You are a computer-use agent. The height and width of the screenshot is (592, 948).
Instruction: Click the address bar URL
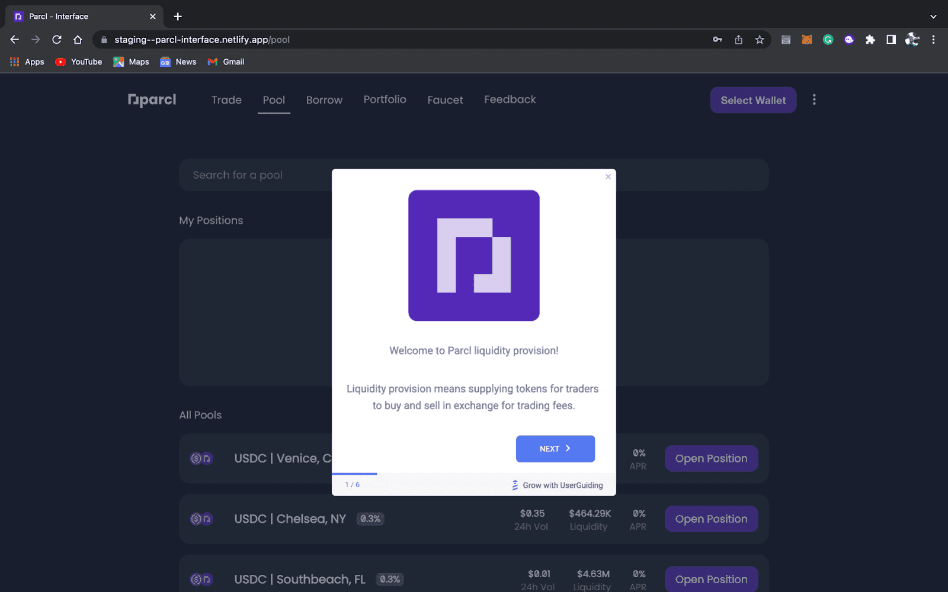(x=202, y=40)
